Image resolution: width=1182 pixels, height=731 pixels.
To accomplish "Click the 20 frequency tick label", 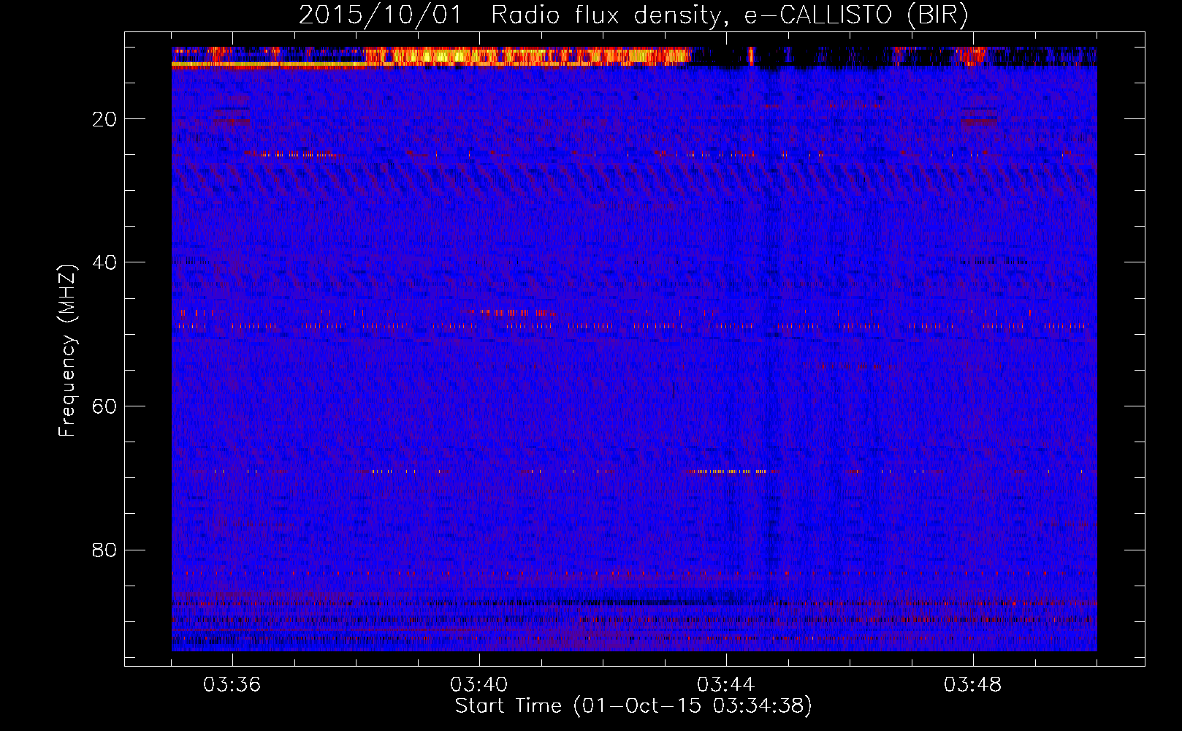I will [x=104, y=119].
